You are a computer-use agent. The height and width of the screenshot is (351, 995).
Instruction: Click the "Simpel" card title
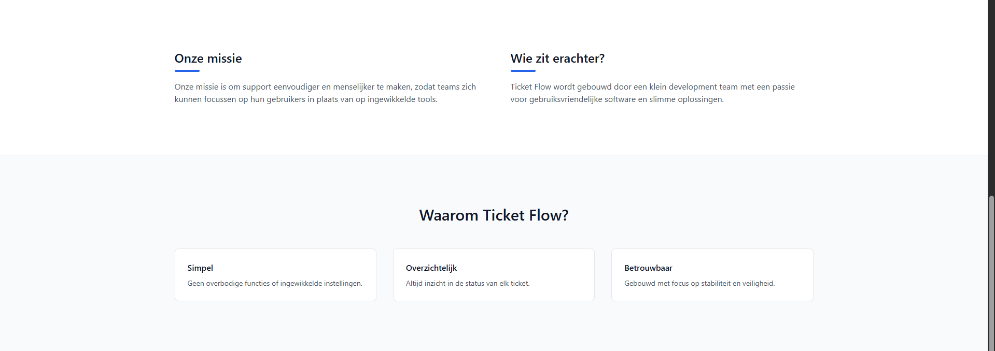(200, 268)
